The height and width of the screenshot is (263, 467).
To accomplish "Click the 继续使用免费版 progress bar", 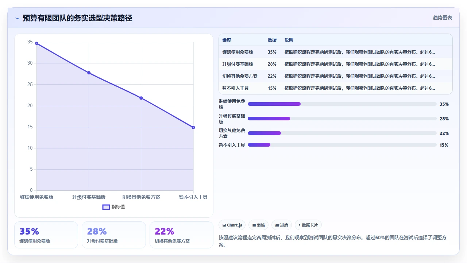I will pos(342,104).
